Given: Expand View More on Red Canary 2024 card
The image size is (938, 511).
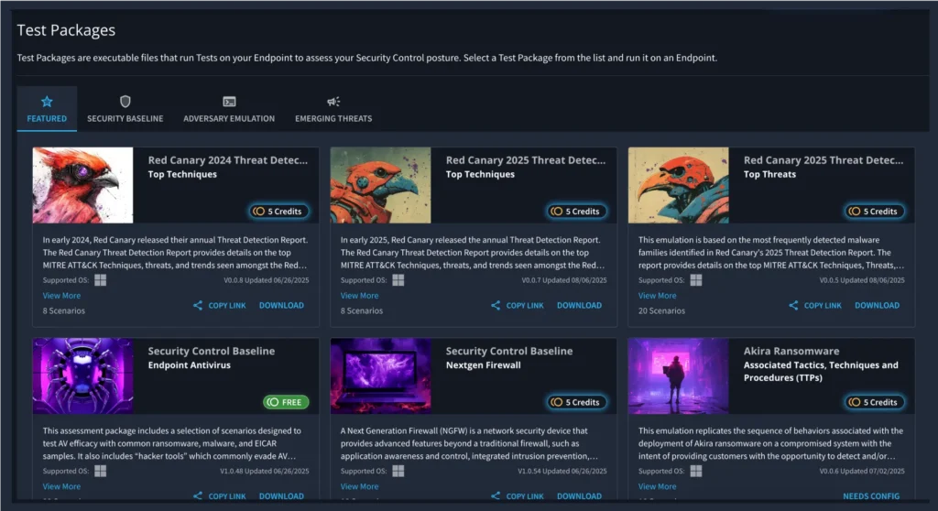Looking at the screenshot, I should pyautogui.click(x=61, y=296).
